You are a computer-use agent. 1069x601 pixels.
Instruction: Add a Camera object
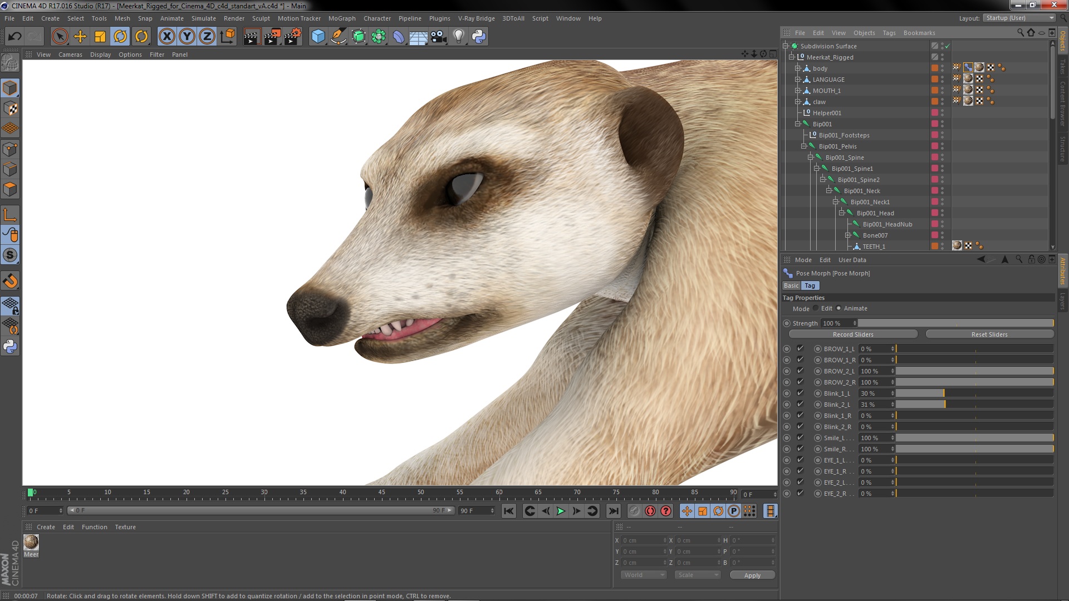[439, 37]
